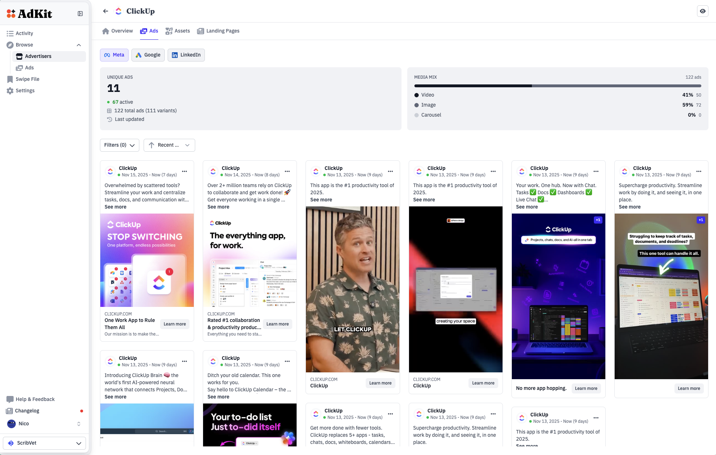The height and width of the screenshot is (455, 716).
Task: Collapse the left sidebar with panel icon
Action: pyautogui.click(x=80, y=13)
